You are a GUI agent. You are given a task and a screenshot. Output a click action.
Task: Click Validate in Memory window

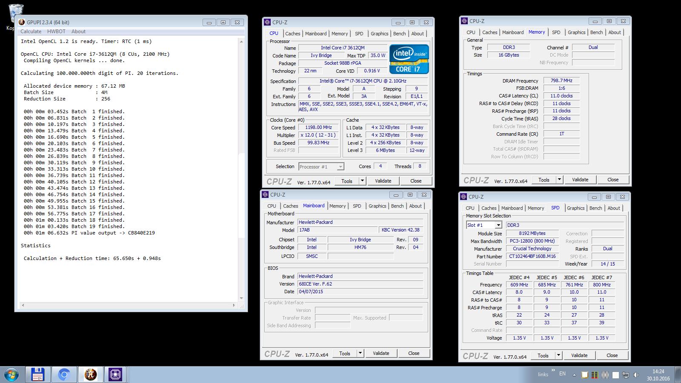point(580,180)
